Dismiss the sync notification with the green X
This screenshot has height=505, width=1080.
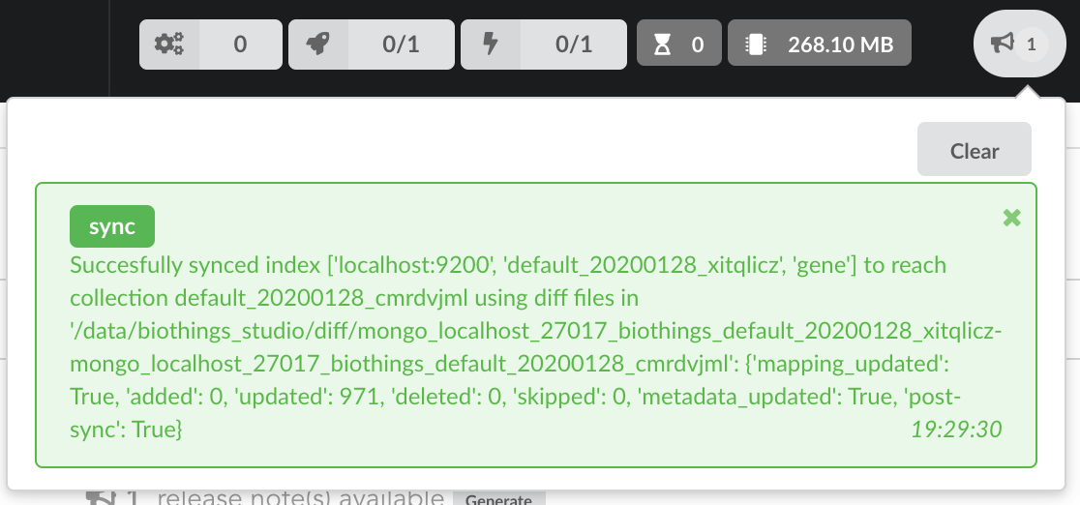(x=1012, y=219)
